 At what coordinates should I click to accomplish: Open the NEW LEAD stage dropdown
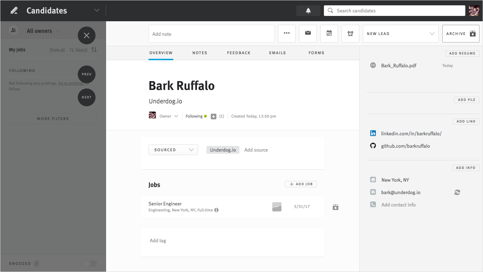pyautogui.click(x=401, y=34)
